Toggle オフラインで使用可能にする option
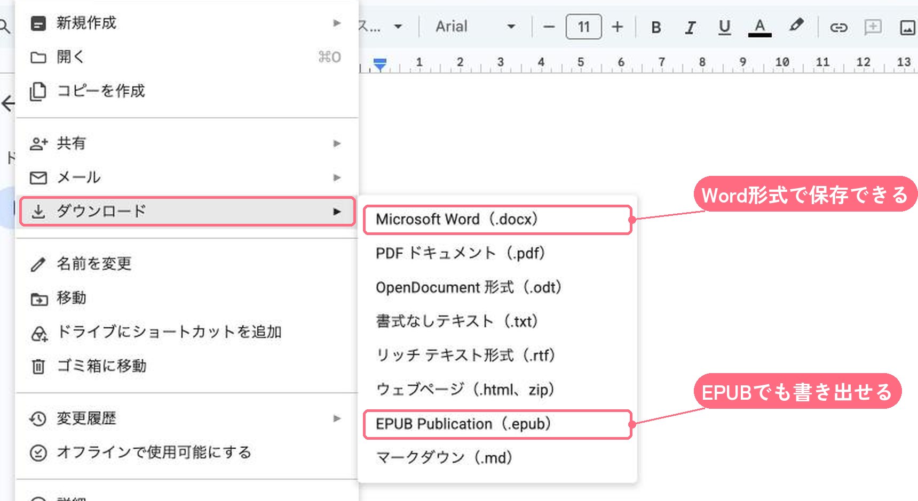The image size is (918, 501). click(x=187, y=452)
